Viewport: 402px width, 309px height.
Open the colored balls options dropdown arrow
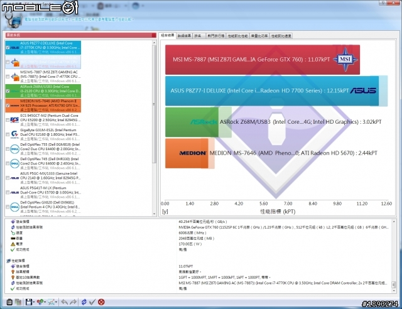pyautogui.click(x=45, y=302)
